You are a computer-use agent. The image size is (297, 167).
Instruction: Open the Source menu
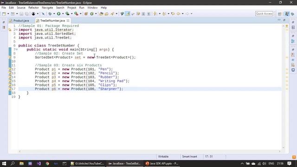coord(21,7)
